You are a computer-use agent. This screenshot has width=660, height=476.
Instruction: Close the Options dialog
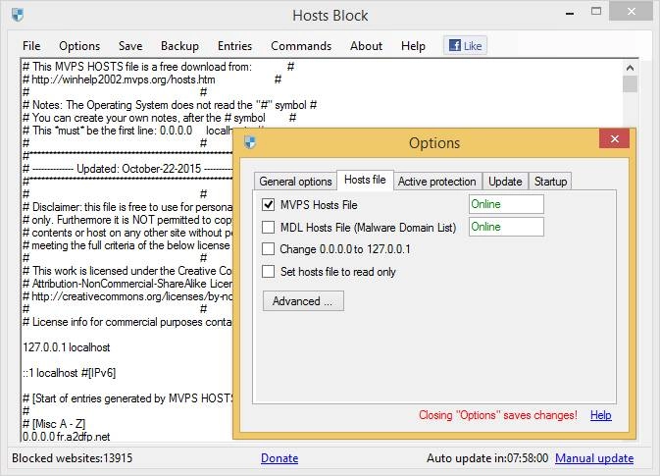pyautogui.click(x=614, y=139)
